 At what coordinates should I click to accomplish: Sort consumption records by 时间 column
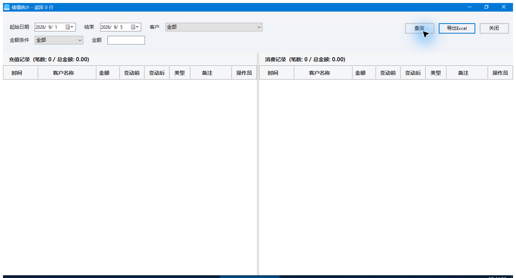click(x=277, y=73)
